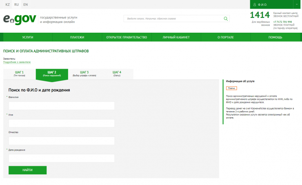This screenshot has width=302, height=185.
Task: Open Личный кабинет menu item
Action: click(176, 37)
